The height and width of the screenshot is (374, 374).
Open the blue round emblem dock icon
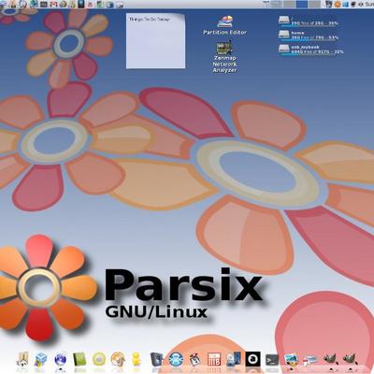tap(176, 359)
